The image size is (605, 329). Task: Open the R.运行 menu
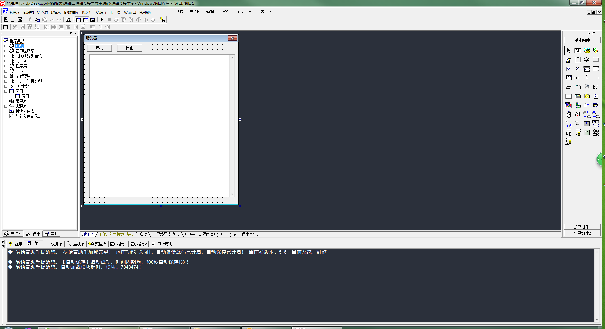[x=87, y=13]
